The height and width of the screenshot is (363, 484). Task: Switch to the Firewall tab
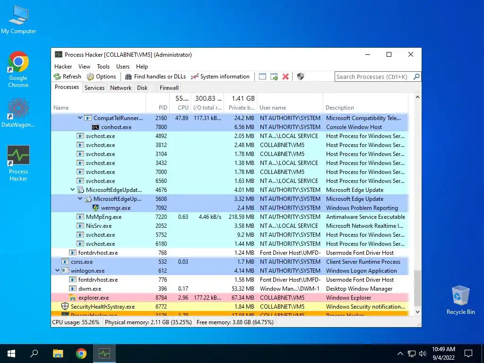coord(169,87)
